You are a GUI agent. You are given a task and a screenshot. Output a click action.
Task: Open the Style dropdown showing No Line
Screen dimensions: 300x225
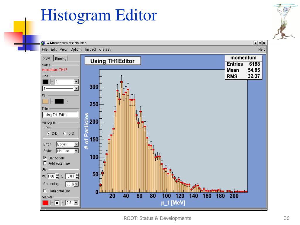tap(67, 151)
